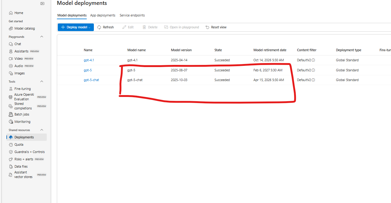The height and width of the screenshot is (203, 391).
Task: Sort by Model name column header
Action: 136,50
